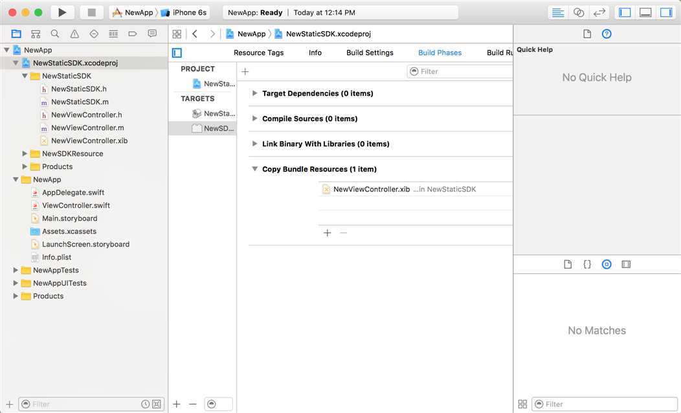Select NewViewController.xib in Copy Bundle Resources

tap(416, 190)
